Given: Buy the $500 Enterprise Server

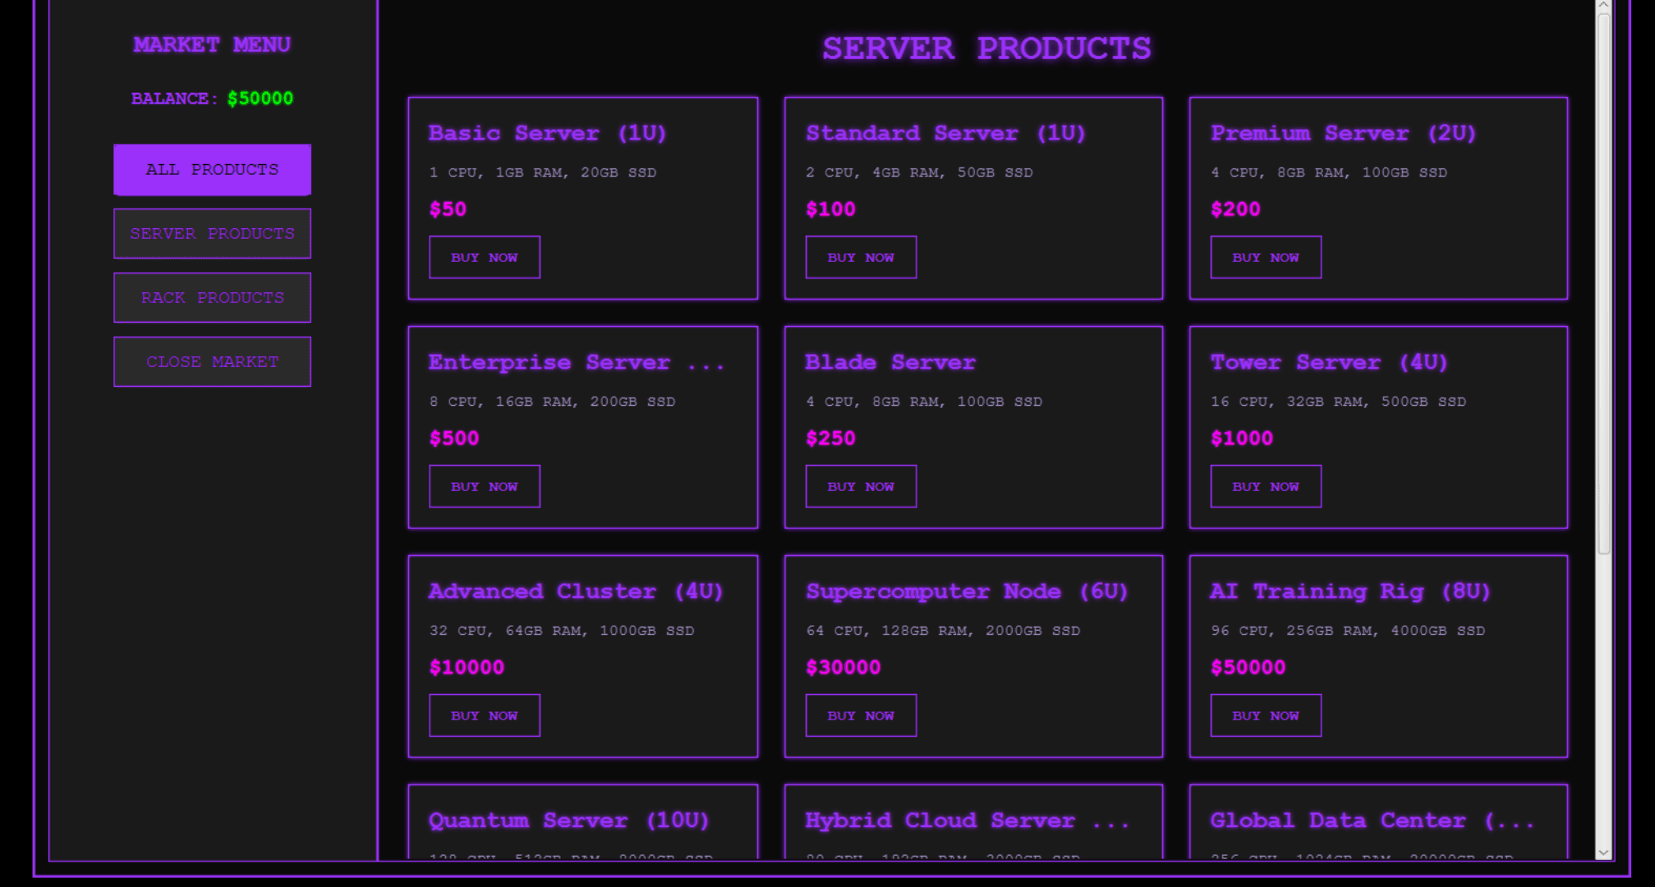Looking at the screenshot, I should point(484,487).
